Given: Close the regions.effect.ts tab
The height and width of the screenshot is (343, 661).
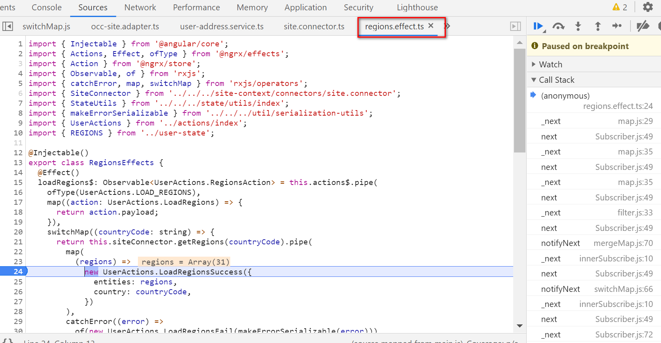Looking at the screenshot, I should coord(431,26).
